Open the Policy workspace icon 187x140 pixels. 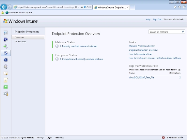(x=6, y=80)
